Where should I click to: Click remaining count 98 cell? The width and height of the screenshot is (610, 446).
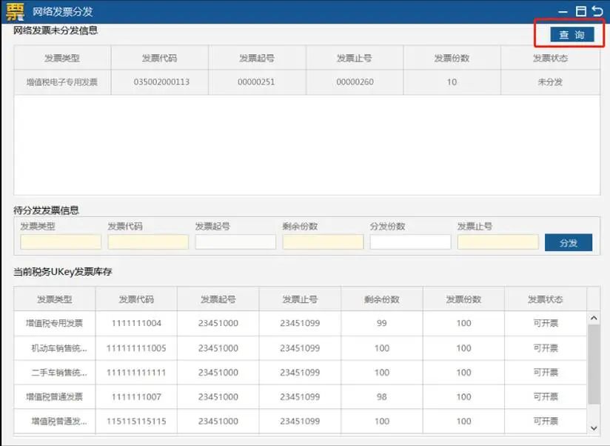382,396
